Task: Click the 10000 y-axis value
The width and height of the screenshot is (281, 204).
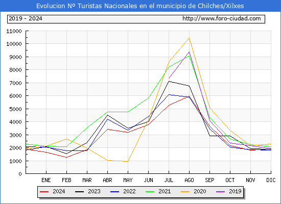Action: pyautogui.click(x=14, y=44)
